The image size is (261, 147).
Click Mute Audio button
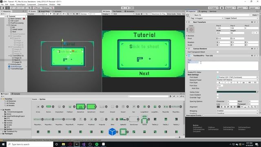coord(171,14)
